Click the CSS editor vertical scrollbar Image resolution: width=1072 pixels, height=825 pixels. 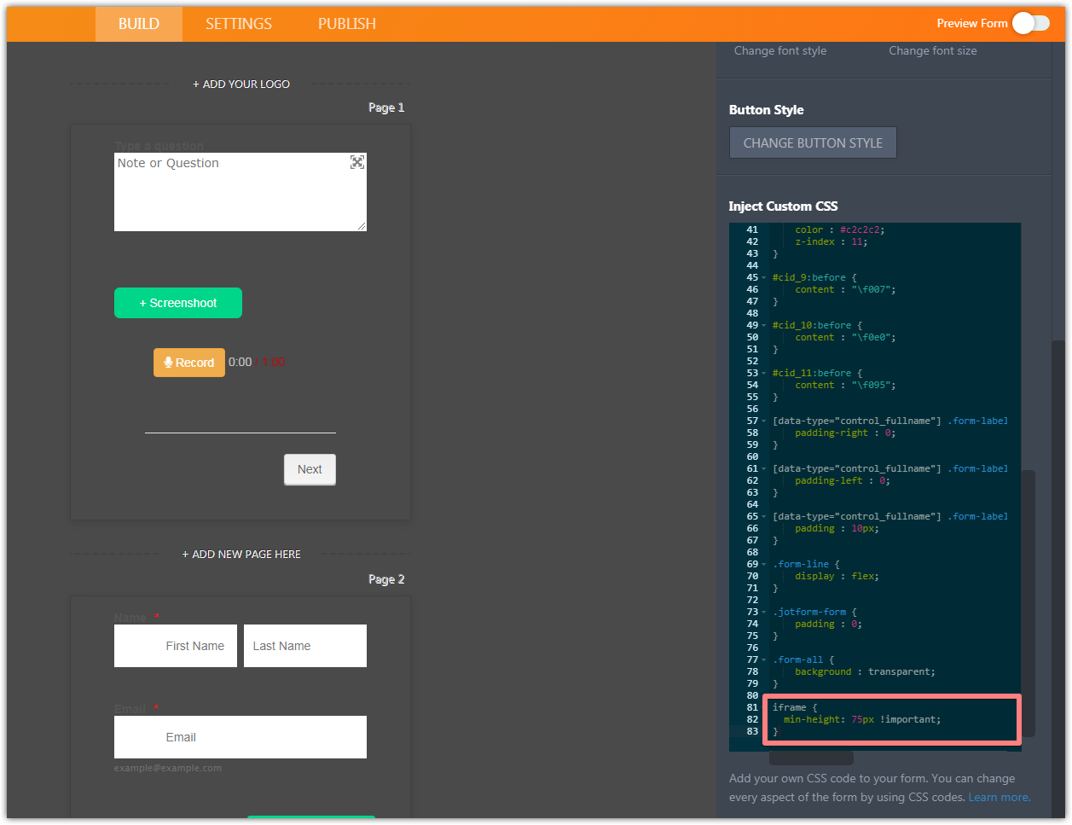point(1028,603)
